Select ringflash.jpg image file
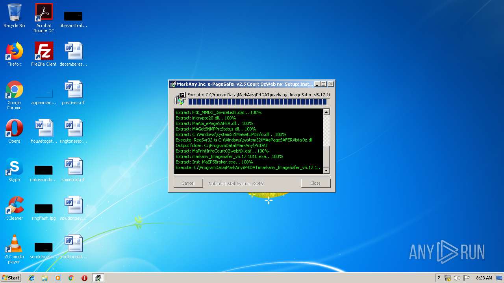The image size is (504, 283). point(44,212)
